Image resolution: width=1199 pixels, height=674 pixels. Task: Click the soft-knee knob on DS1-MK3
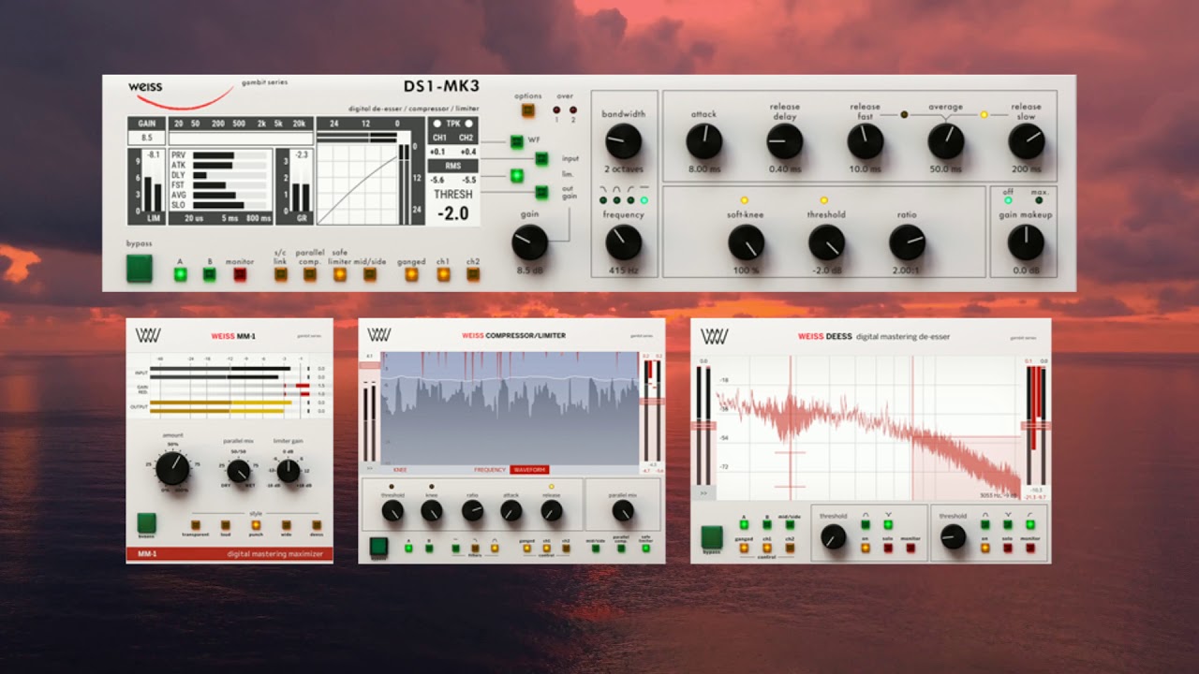(746, 242)
